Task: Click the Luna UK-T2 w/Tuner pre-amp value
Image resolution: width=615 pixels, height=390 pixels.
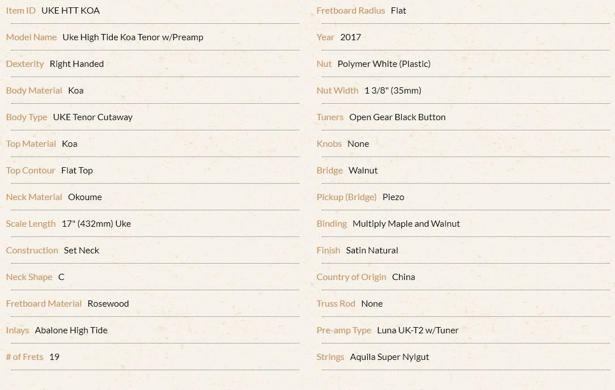Action: pyautogui.click(x=418, y=330)
